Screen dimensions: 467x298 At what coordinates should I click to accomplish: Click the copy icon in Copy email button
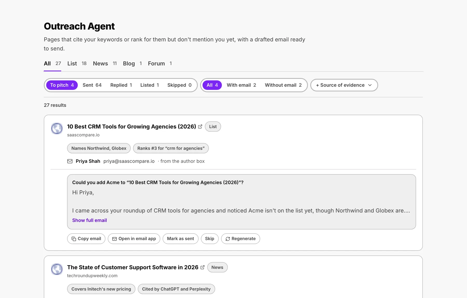point(74,239)
